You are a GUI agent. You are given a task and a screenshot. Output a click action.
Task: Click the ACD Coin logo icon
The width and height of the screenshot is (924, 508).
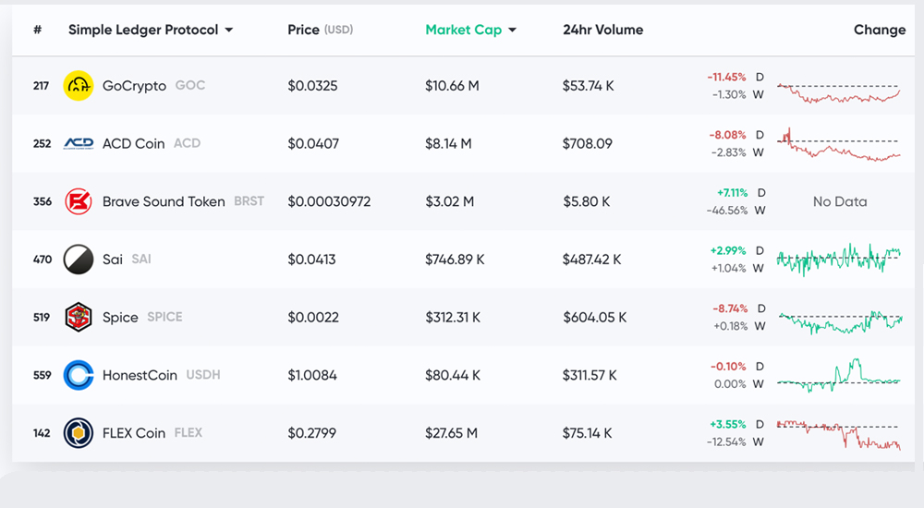tap(79, 143)
